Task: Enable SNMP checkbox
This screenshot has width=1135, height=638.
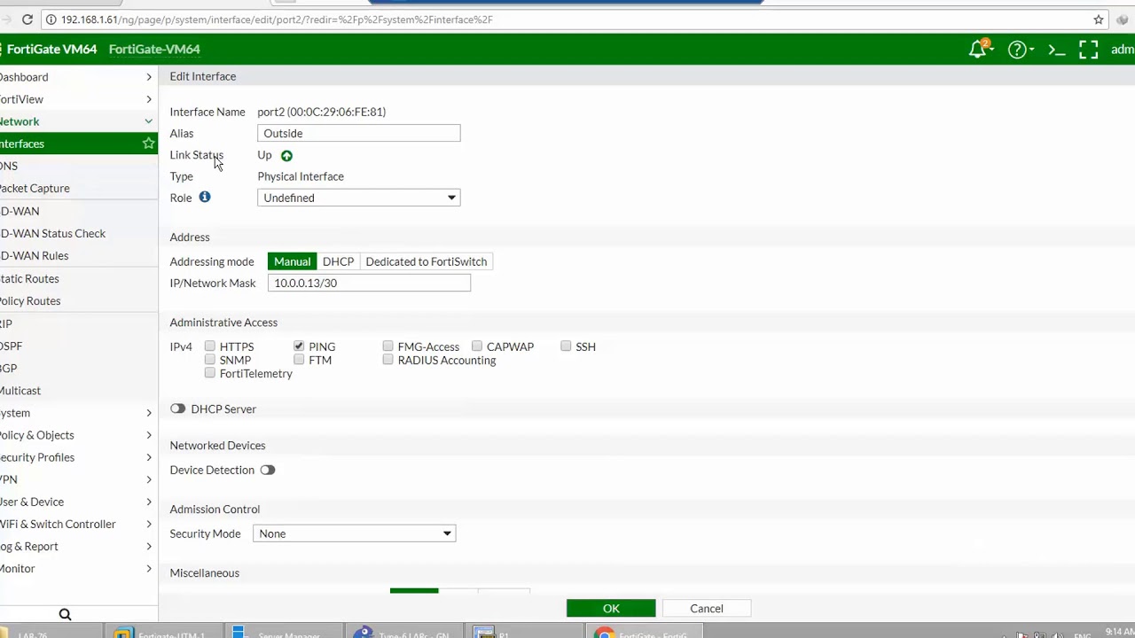Action: pyautogui.click(x=210, y=360)
